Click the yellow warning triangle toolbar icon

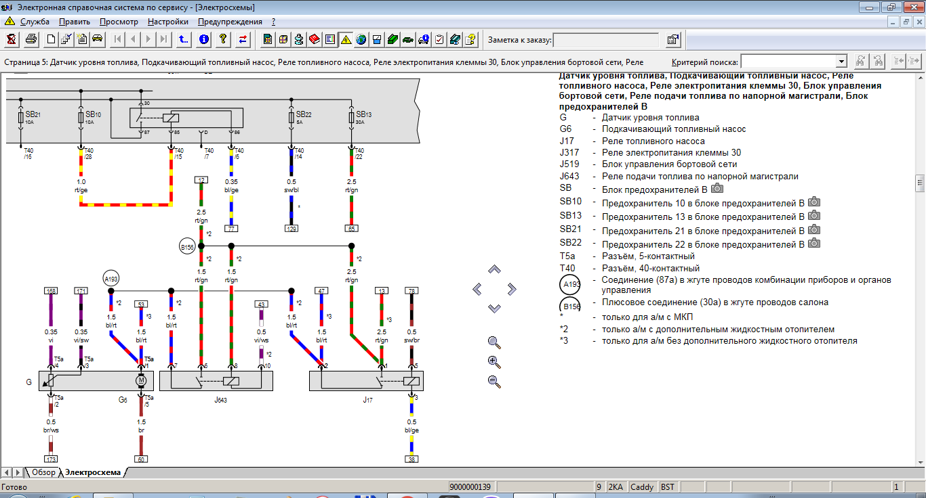click(346, 39)
